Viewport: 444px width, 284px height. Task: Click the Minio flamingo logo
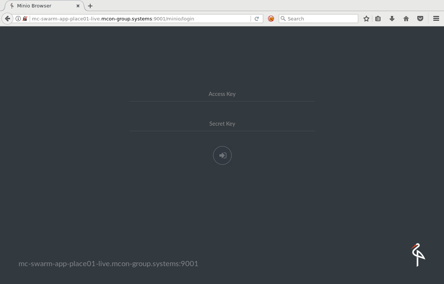tap(418, 255)
